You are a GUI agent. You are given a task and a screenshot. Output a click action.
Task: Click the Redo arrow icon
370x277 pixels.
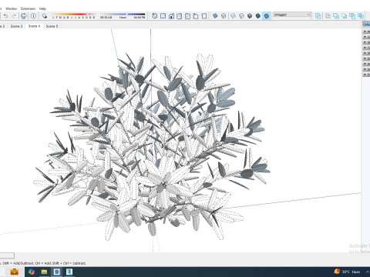[14, 16]
